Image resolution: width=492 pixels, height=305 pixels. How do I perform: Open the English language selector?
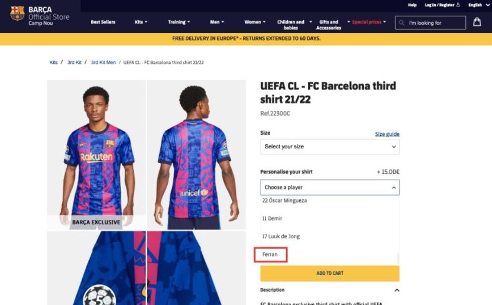(478, 5)
